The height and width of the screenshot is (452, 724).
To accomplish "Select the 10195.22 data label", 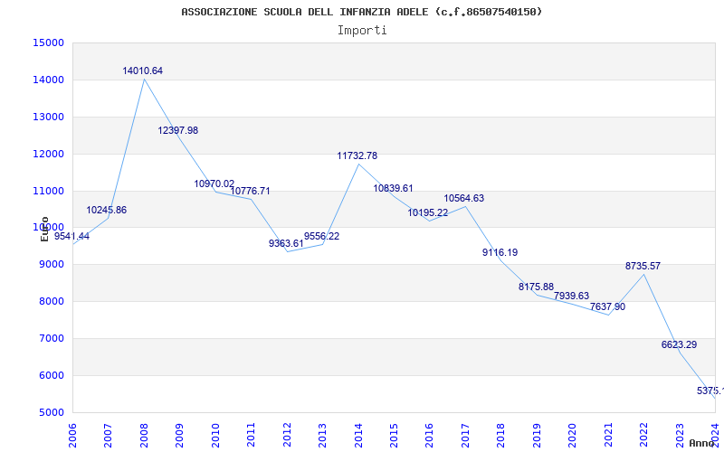I will (x=427, y=213).
